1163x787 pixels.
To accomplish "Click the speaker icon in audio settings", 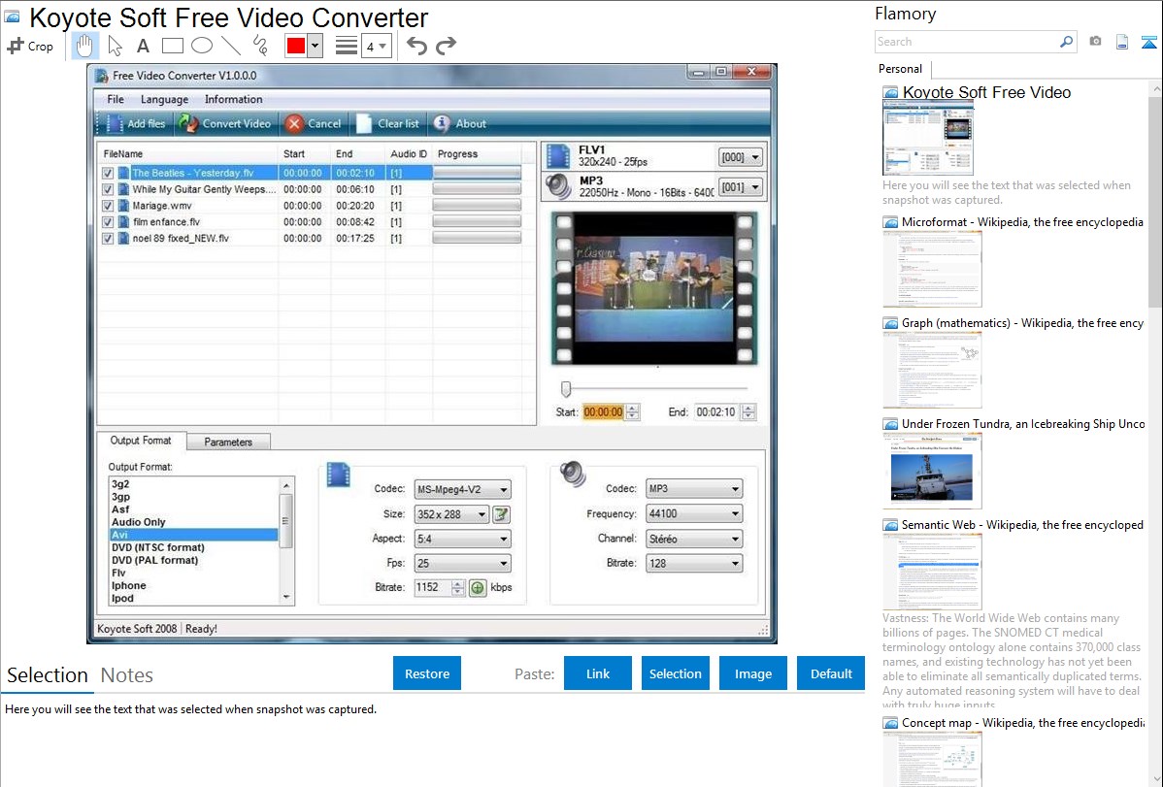I will (x=573, y=474).
